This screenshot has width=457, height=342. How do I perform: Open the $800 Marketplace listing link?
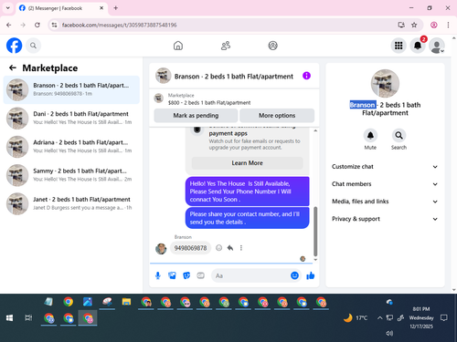[x=209, y=103]
